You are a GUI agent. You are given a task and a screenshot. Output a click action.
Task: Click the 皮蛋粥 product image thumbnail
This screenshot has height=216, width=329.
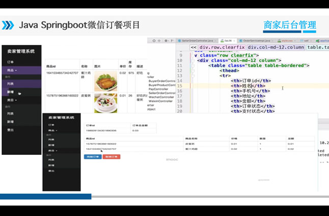[x=105, y=103]
